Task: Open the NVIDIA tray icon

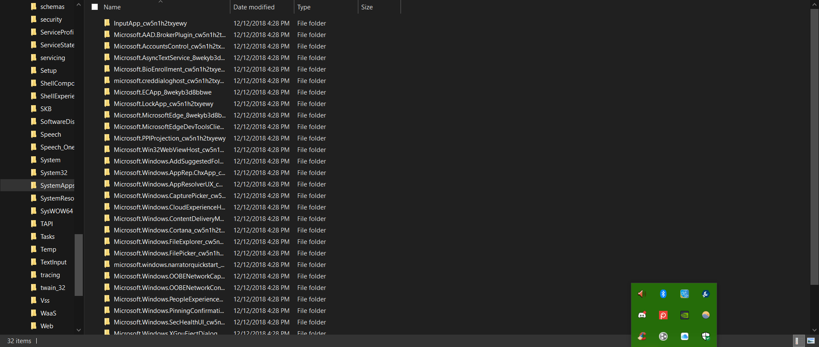Action: pos(685,315)
